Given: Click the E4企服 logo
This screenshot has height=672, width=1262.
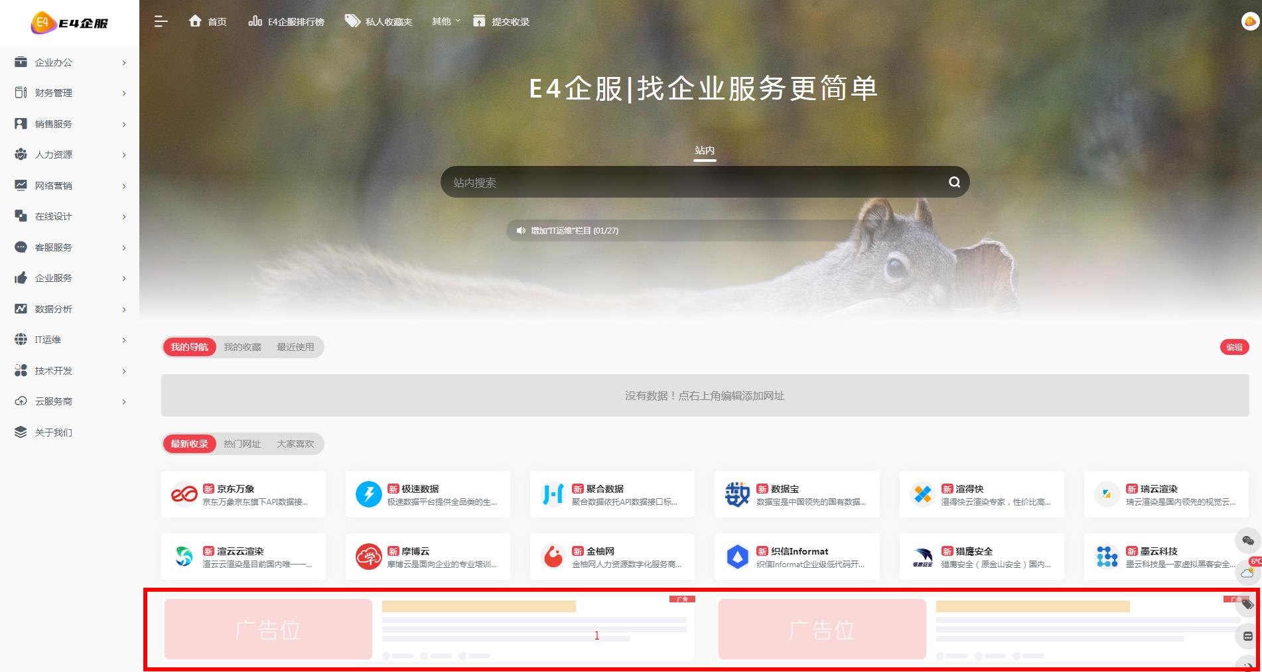Looking at the screenshot, I should (x=69, y=23).
